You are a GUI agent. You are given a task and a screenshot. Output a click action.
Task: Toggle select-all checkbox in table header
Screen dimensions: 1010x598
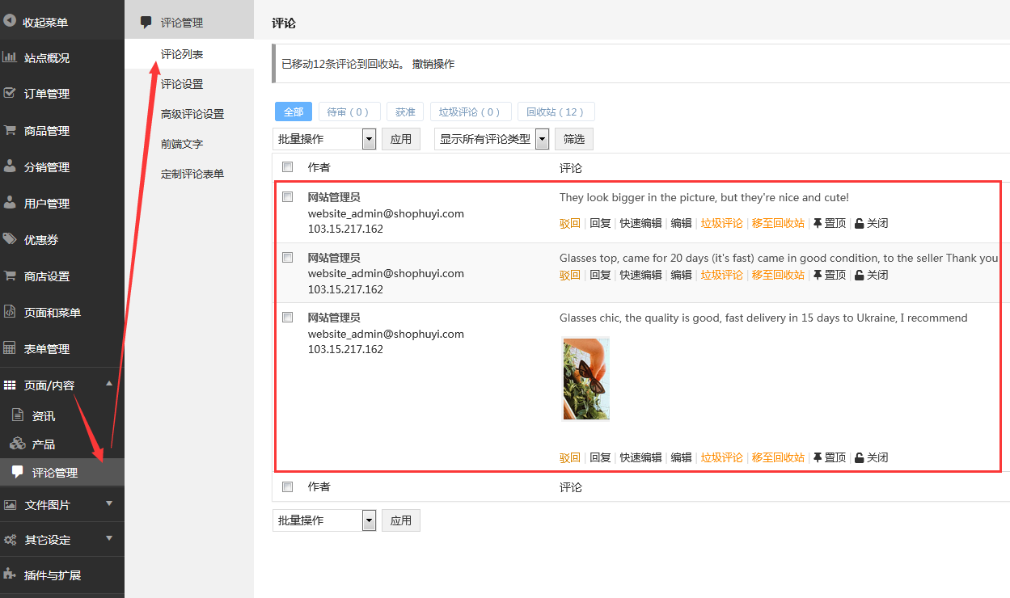[x=287, y=167]
